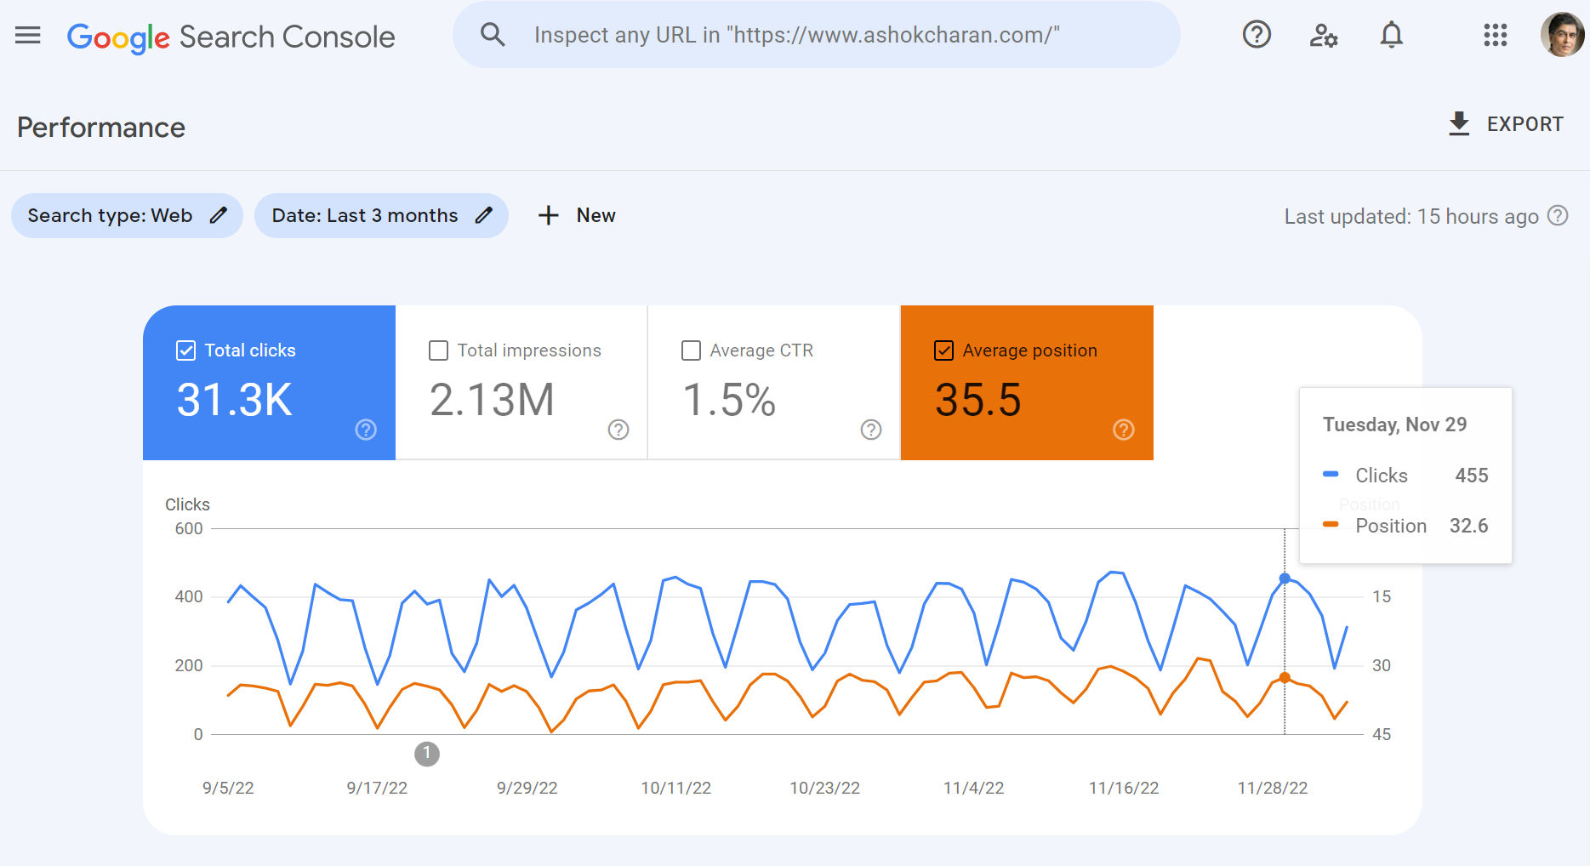This screenshot has width=1590, height=866.
Task: Add a New filter
Action: click(x=577, y=216)
